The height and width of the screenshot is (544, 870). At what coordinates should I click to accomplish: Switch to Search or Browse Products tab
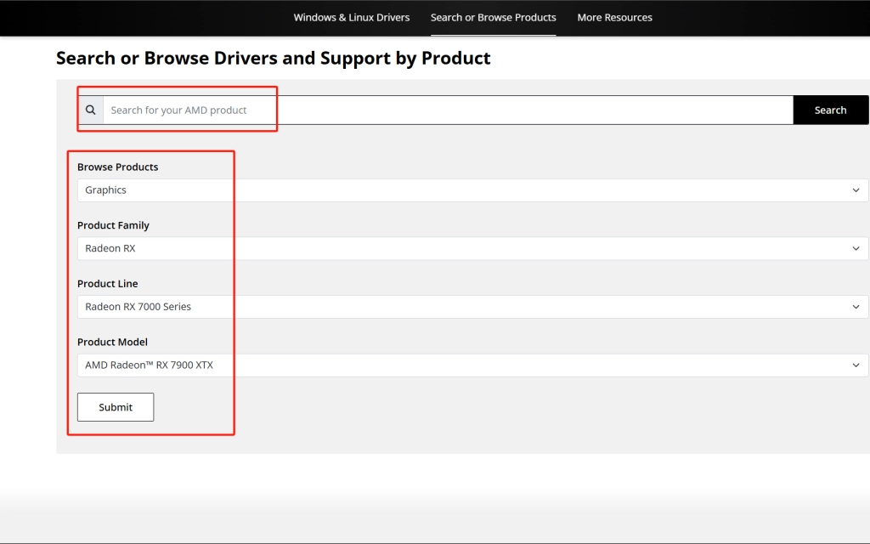pos(494,17)
